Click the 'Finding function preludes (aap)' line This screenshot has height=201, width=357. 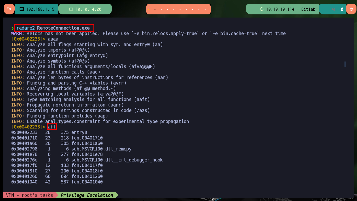click(x=60, y=116)
